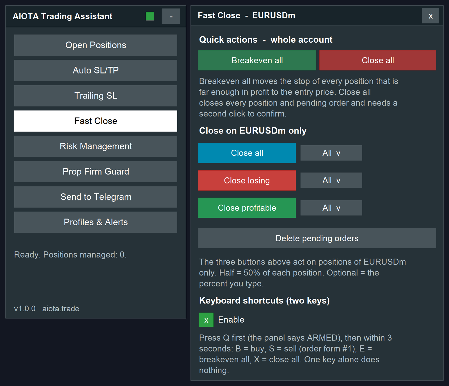Click the 'Keyboard shortcuts (two keys)' heading
This screenshot has height=386, width=449.
coord(264,301)
